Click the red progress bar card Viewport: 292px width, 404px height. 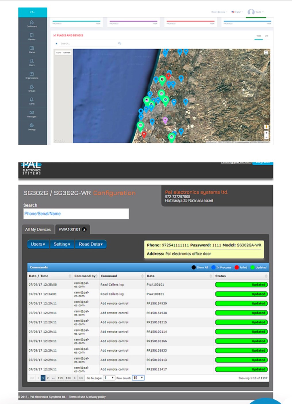[x=190, y=22]
